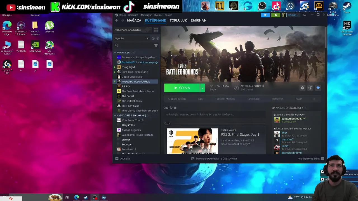
Task: Open the MSI Afterburner desktop shortcut
Action: coord(50,48)
